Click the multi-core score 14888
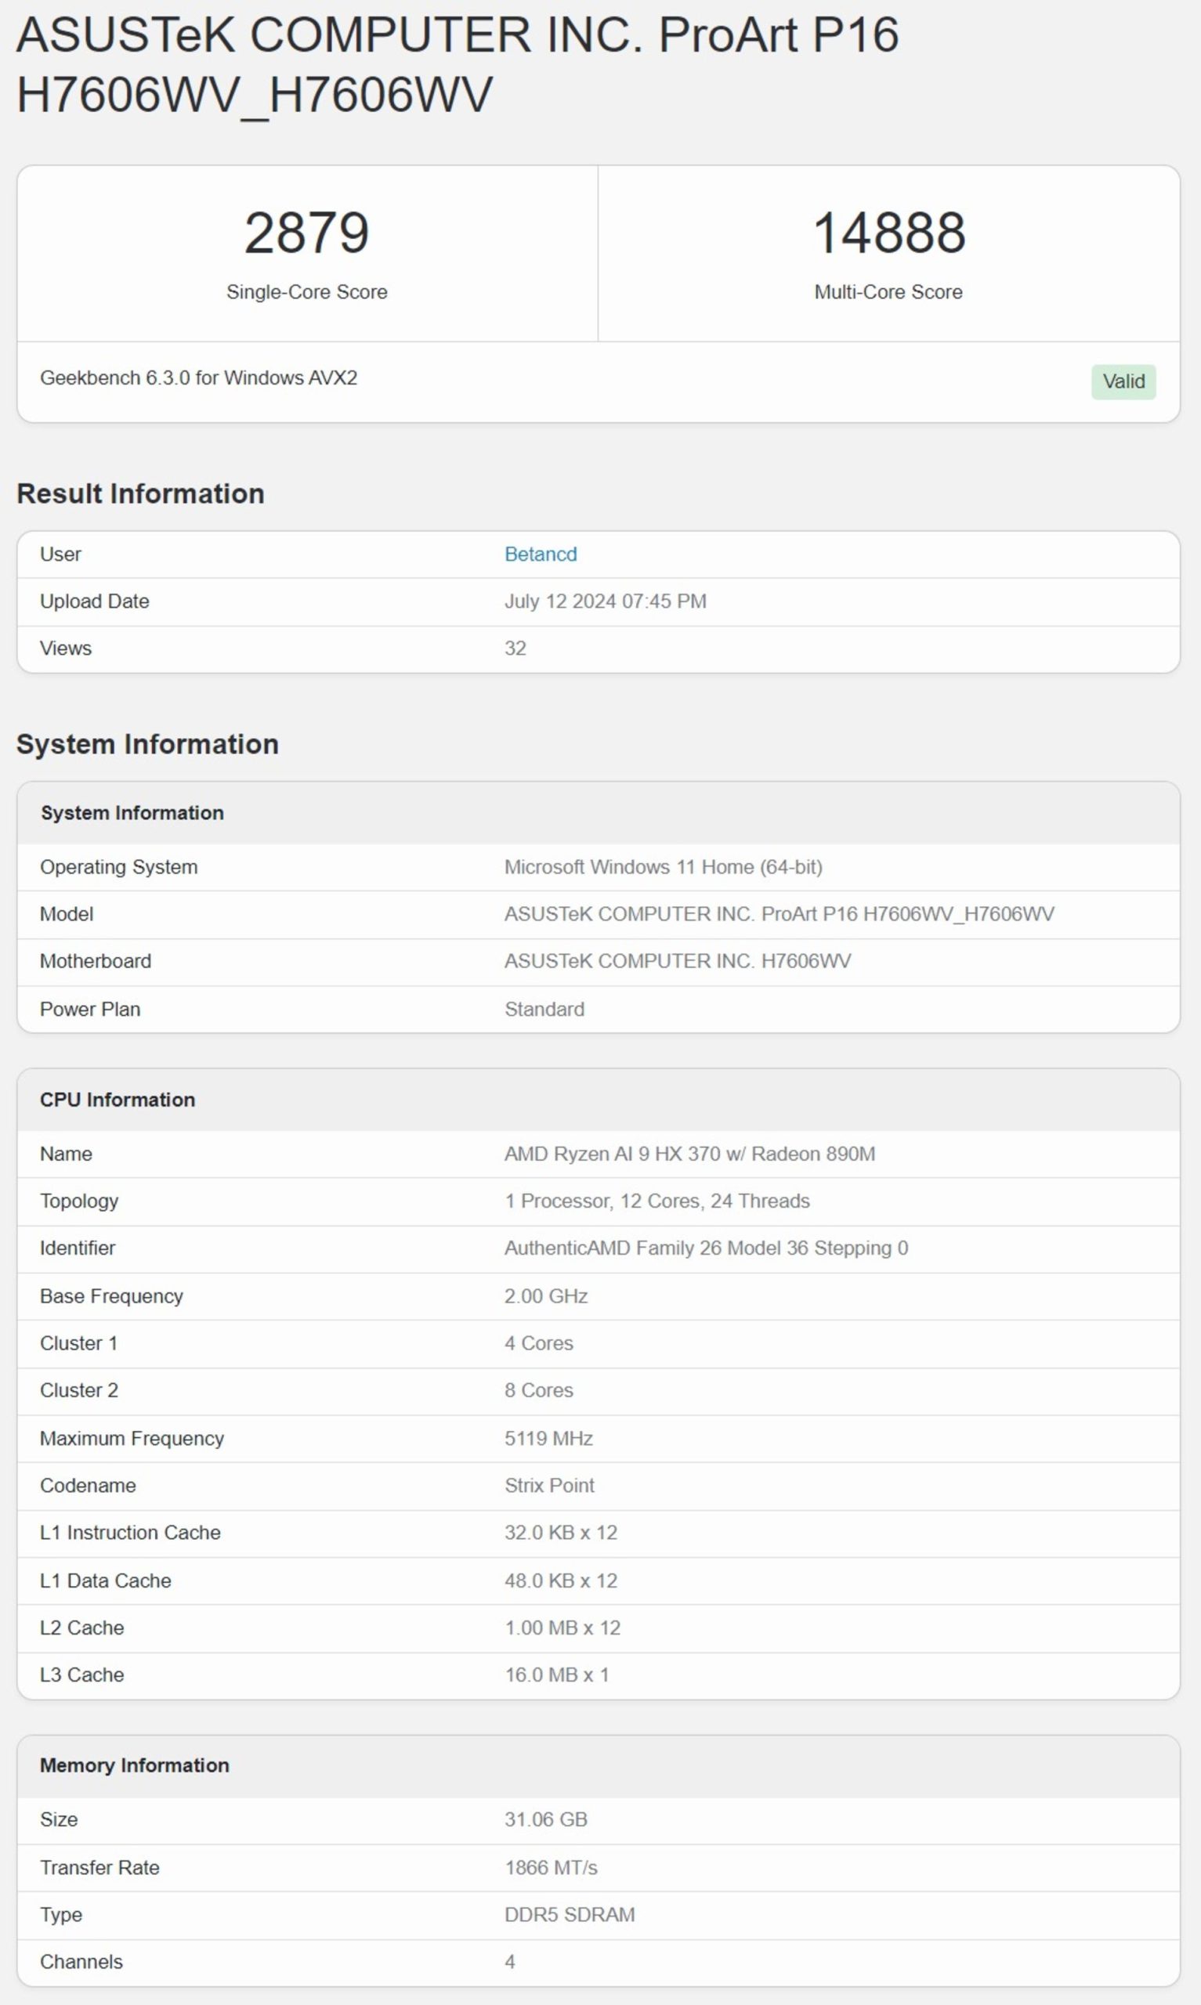This screenshot has height=2005, width=1201. 888,233
